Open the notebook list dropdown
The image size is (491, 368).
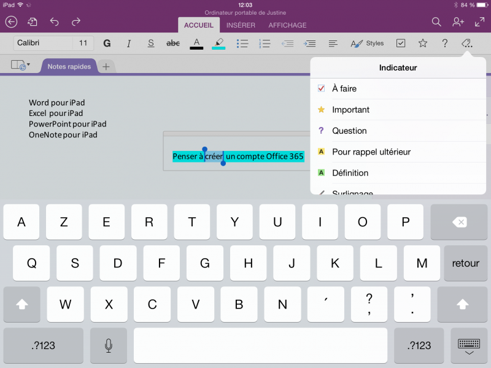coord(20,65)
